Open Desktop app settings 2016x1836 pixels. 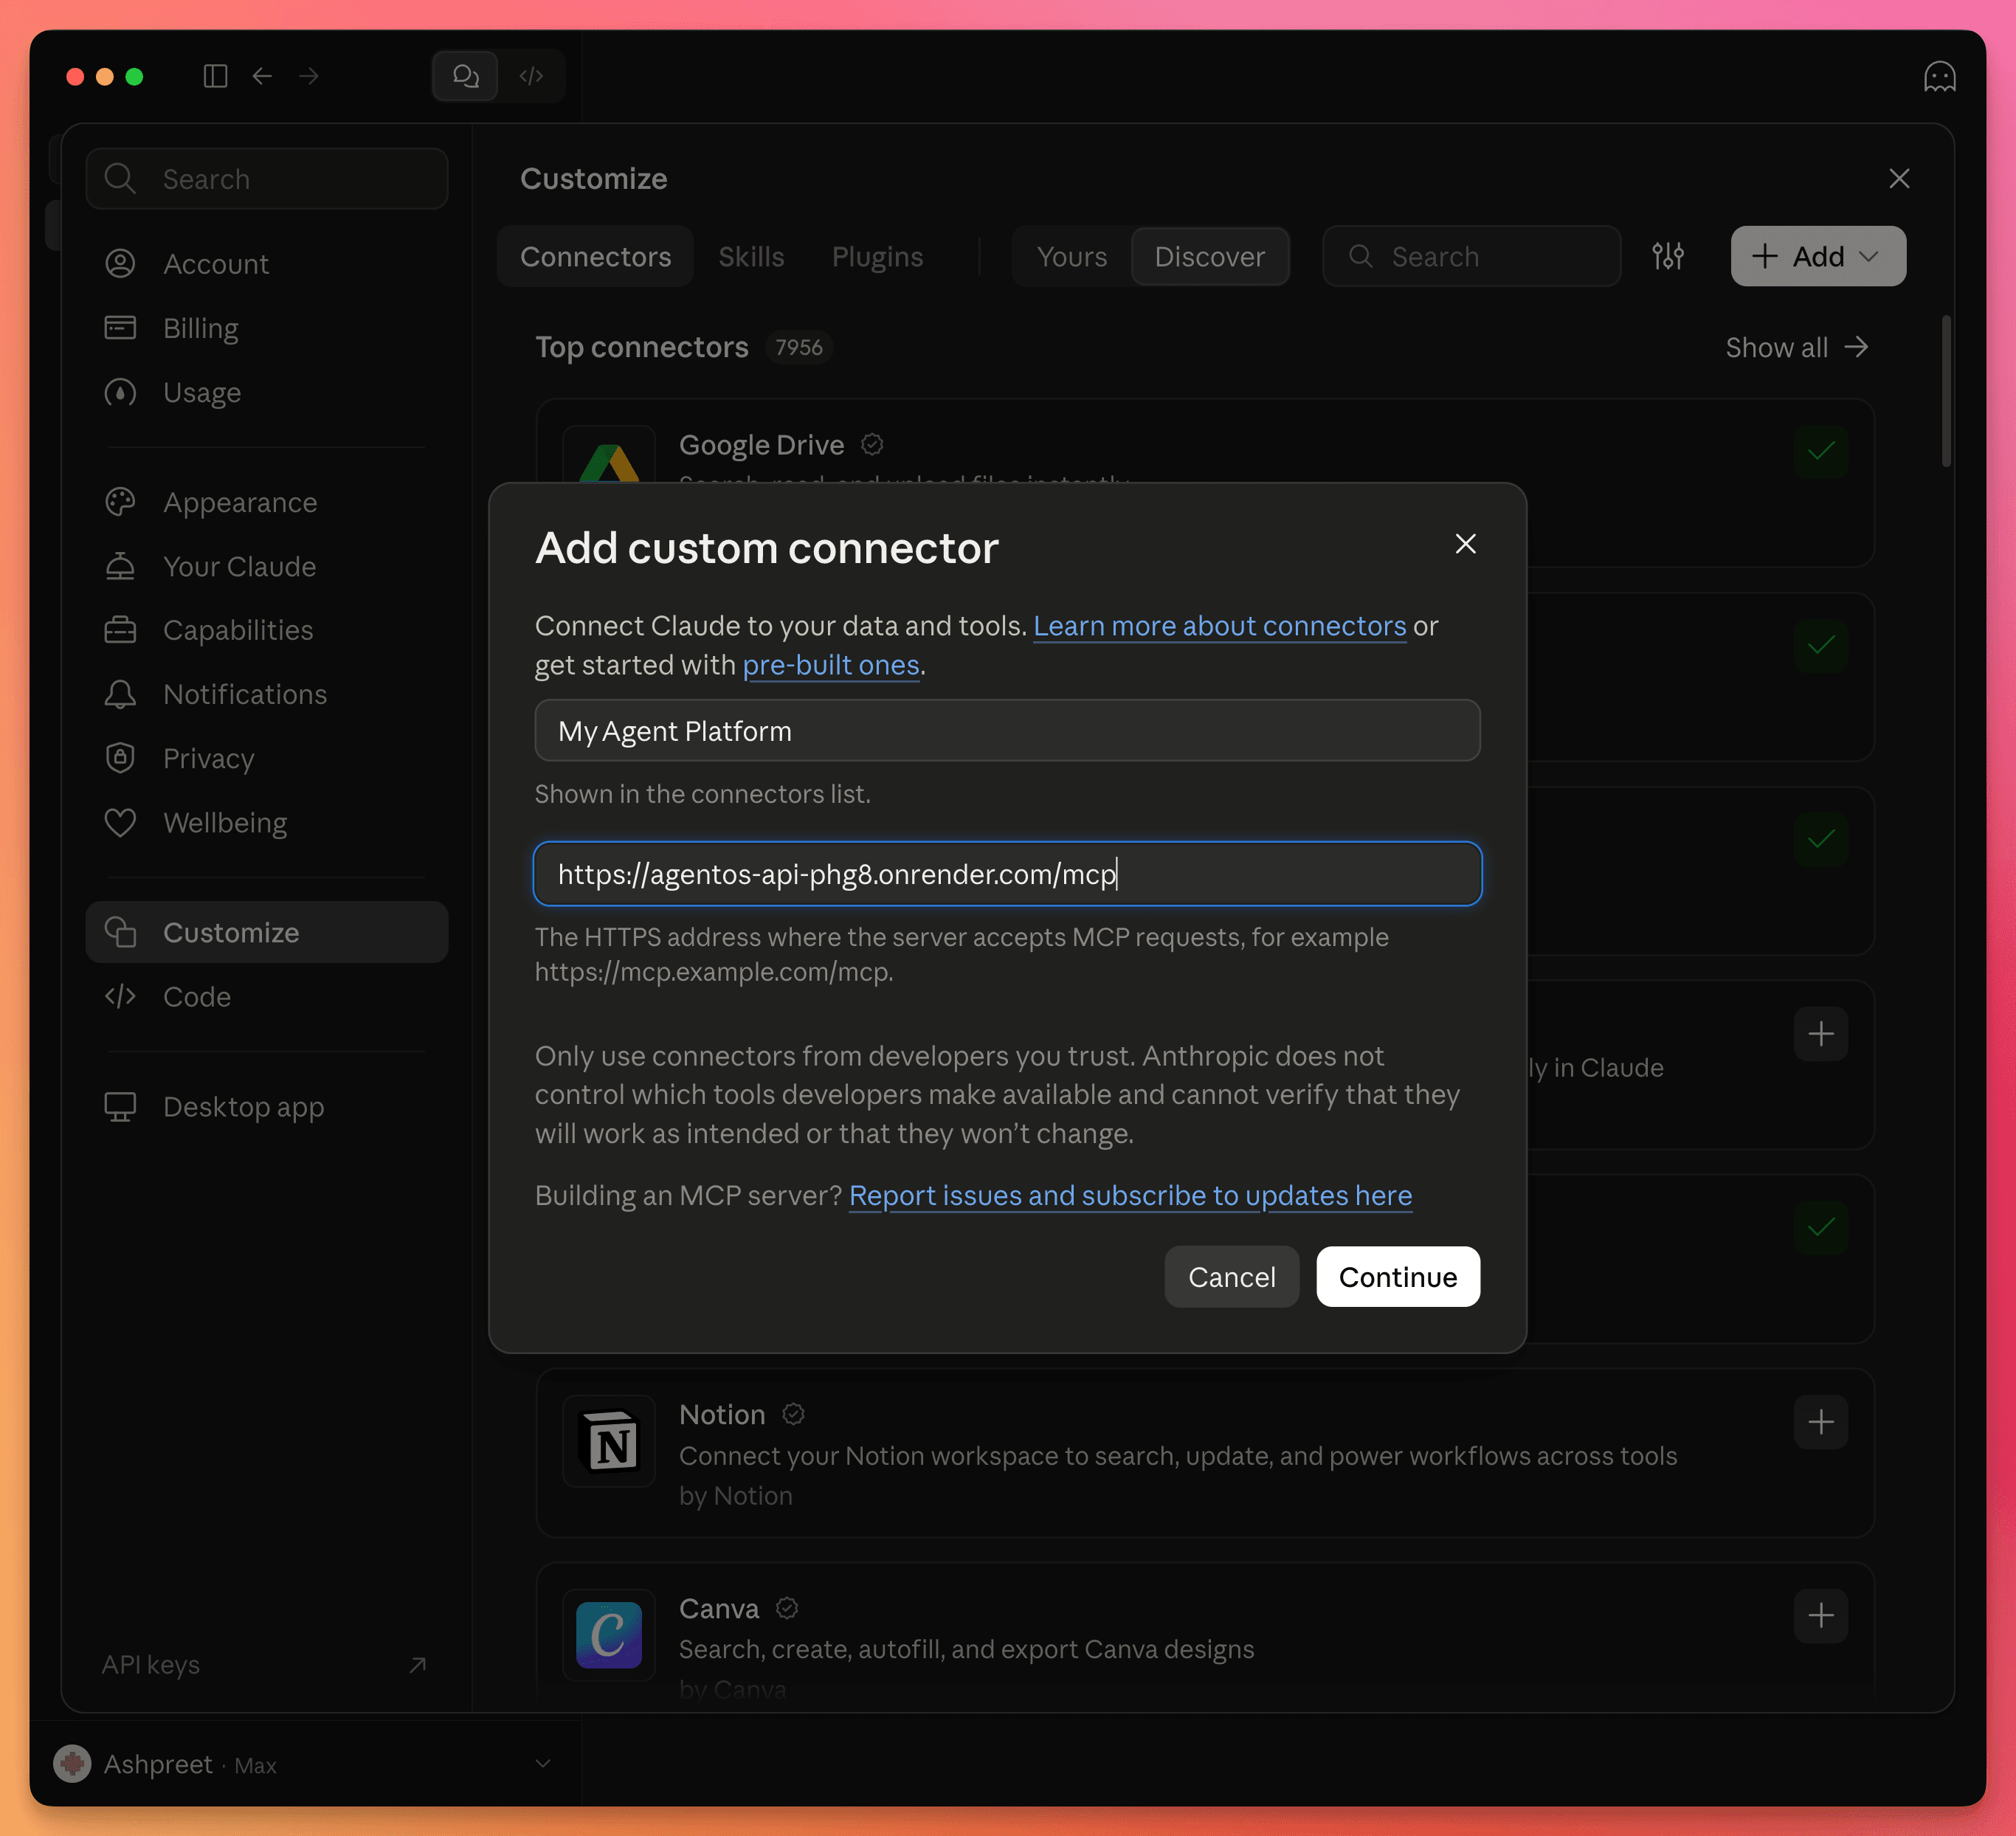[266, 1106]
